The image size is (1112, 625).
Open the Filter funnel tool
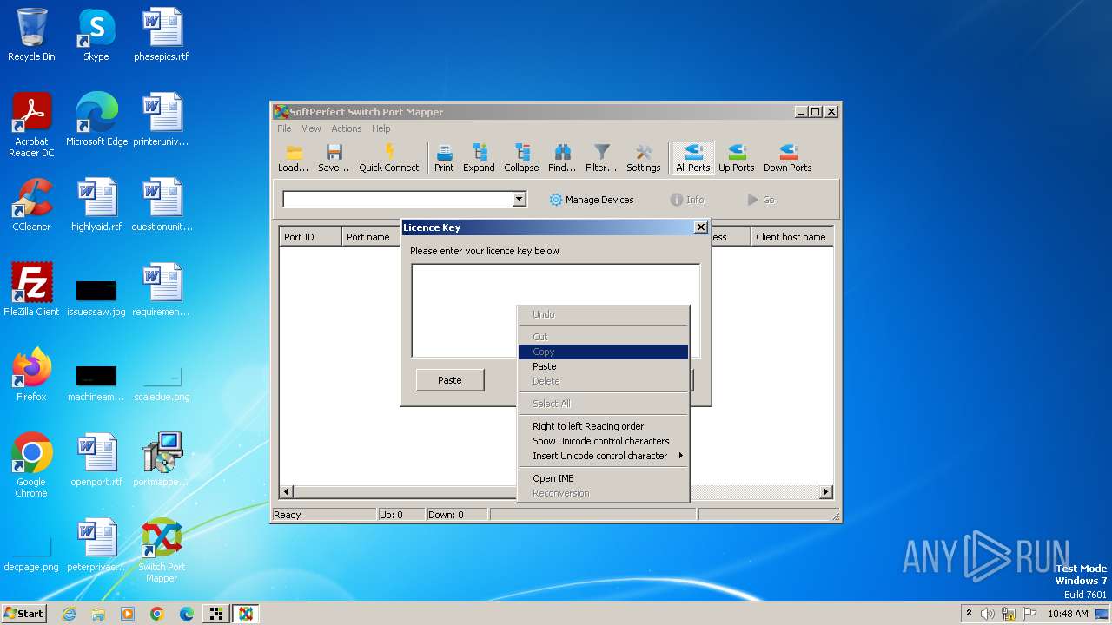(x=601, y=159)
